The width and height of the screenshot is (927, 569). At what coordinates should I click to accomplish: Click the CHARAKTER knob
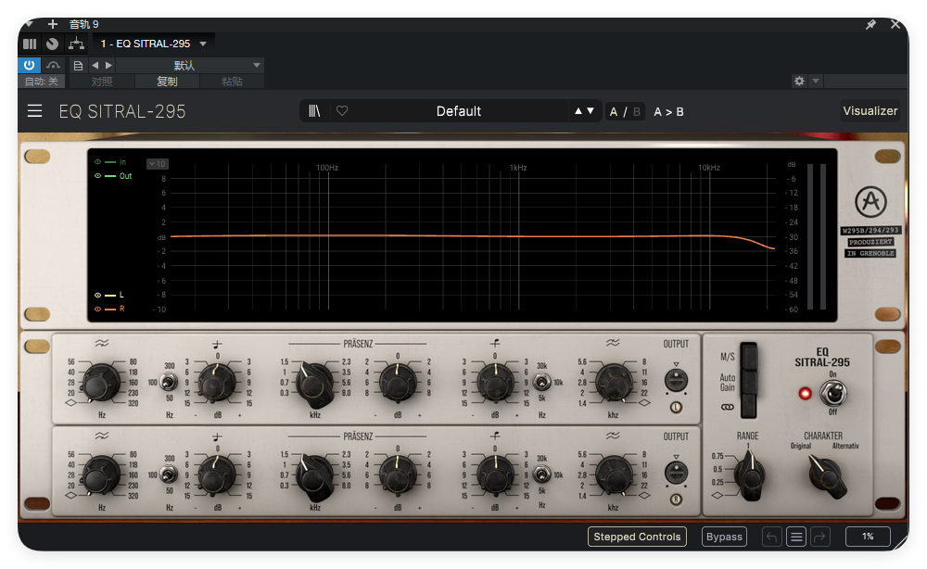tap(827, 475)
